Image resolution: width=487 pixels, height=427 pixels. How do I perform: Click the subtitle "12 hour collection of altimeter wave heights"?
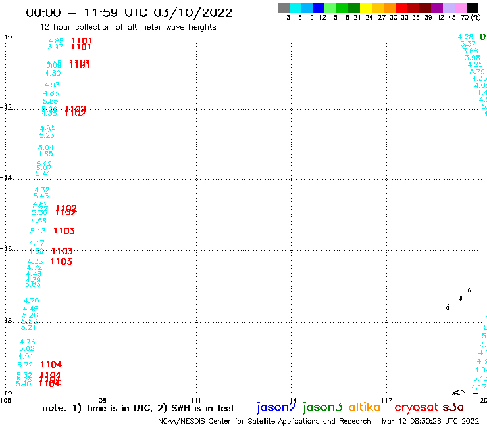pos(128,27)
